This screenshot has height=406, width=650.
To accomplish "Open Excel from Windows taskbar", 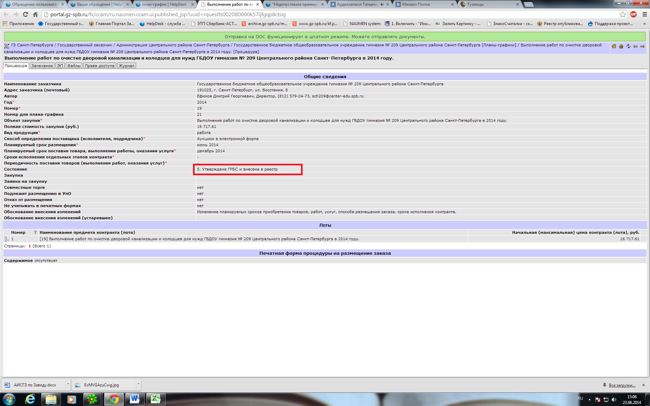I will pyautogui.click(x=156, y=399).
